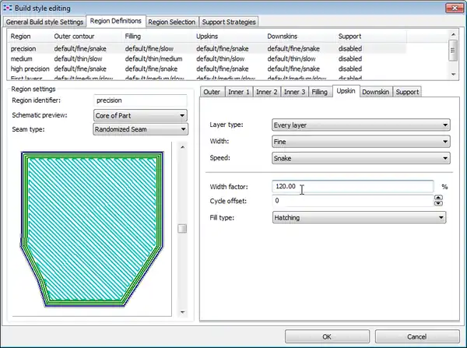Click the Cancel button
The height and width of the screenshot is (348, 467).
pyautogui.click(x=416, y=336)
